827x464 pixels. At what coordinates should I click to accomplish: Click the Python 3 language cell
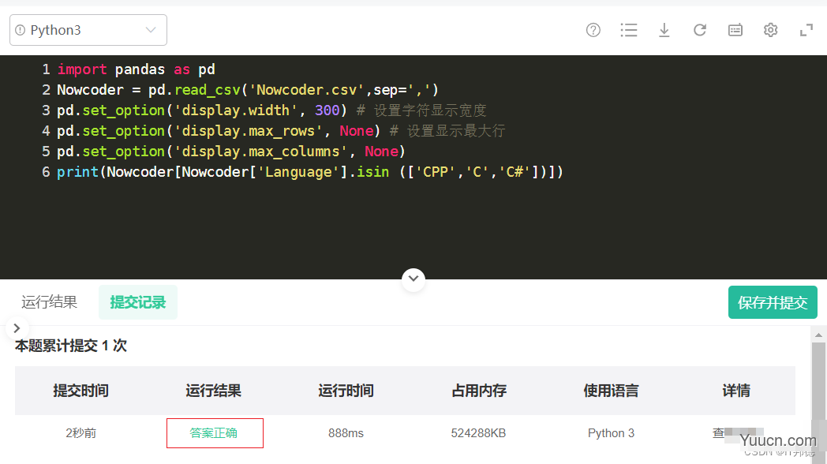pos(612,433)
